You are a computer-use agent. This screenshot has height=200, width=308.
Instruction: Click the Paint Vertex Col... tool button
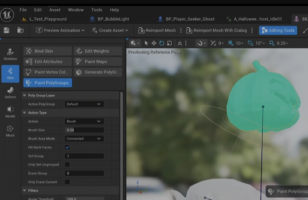(48, 72)
